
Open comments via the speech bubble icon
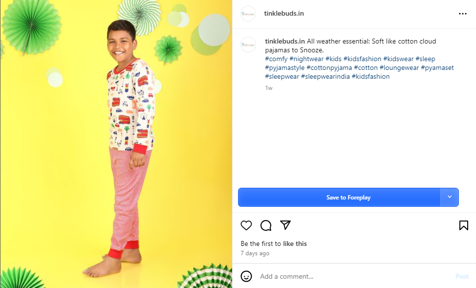266,225
